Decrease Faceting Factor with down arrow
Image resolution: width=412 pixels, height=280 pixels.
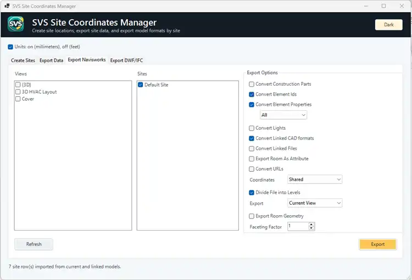pyautogui.click(x=311, y=228)
